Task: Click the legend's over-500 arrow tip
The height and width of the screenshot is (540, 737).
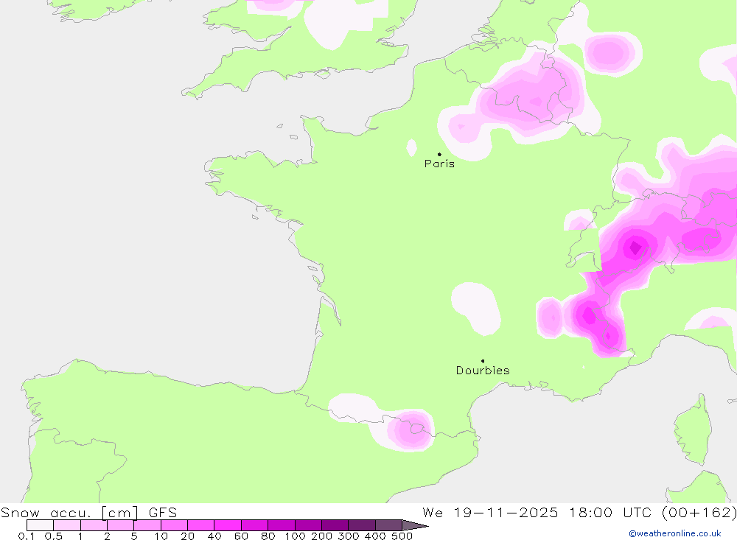Action: (x=415, y=525)
